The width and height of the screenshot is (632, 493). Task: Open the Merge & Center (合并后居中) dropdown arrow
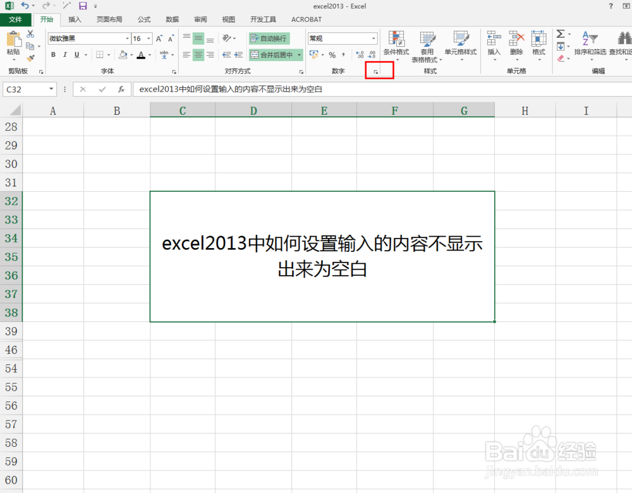point(299,55)
